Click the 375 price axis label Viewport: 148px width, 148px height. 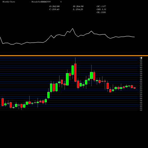click(x=141, y=66)
